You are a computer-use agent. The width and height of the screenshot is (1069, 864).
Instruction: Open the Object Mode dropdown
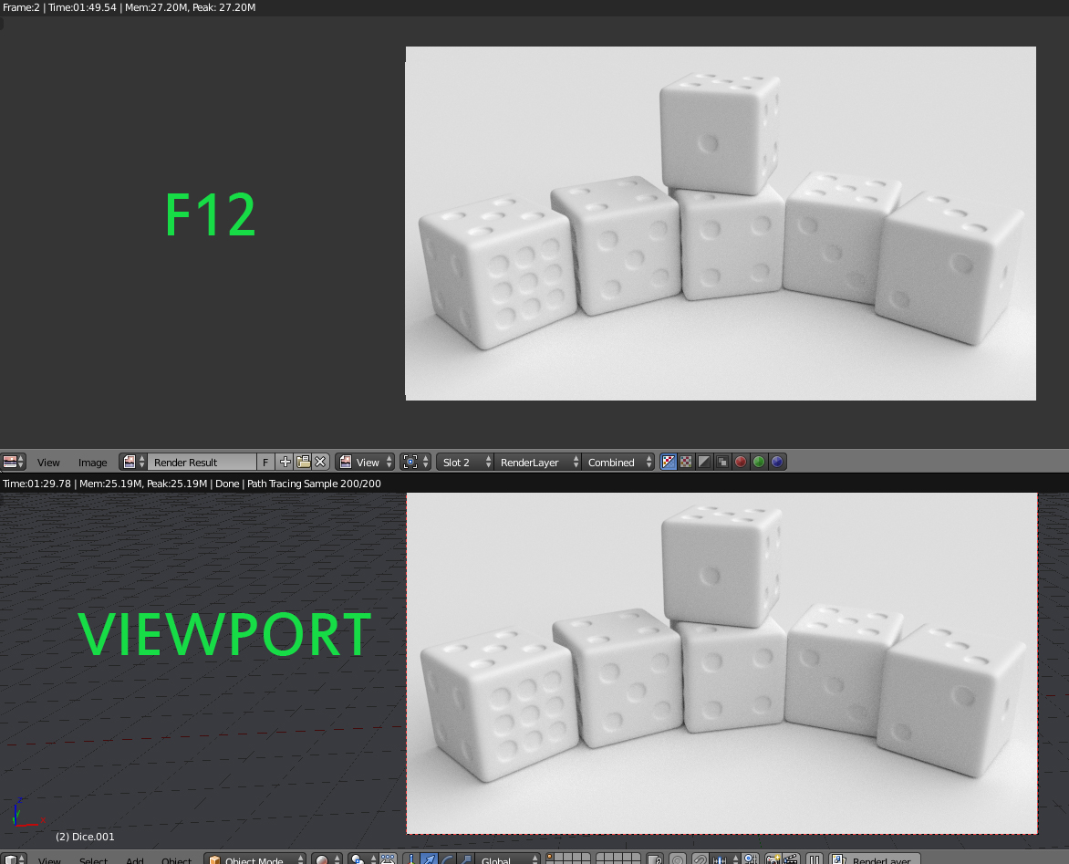pyautogui.click(x=255, y=860)
